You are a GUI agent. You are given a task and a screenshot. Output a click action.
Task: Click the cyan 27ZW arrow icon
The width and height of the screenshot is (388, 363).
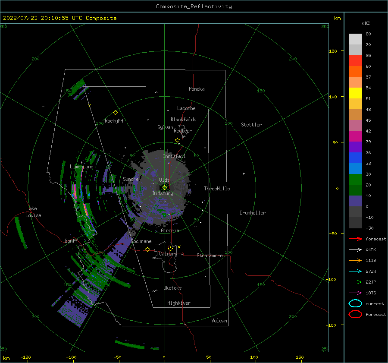point(355,271)
